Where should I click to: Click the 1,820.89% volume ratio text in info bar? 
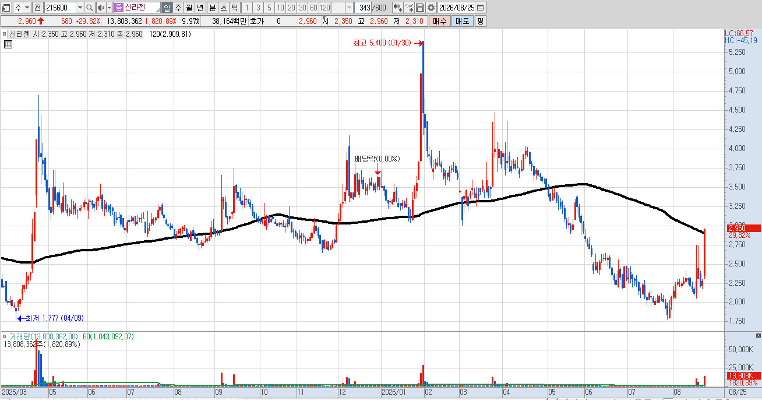[161, 21]
